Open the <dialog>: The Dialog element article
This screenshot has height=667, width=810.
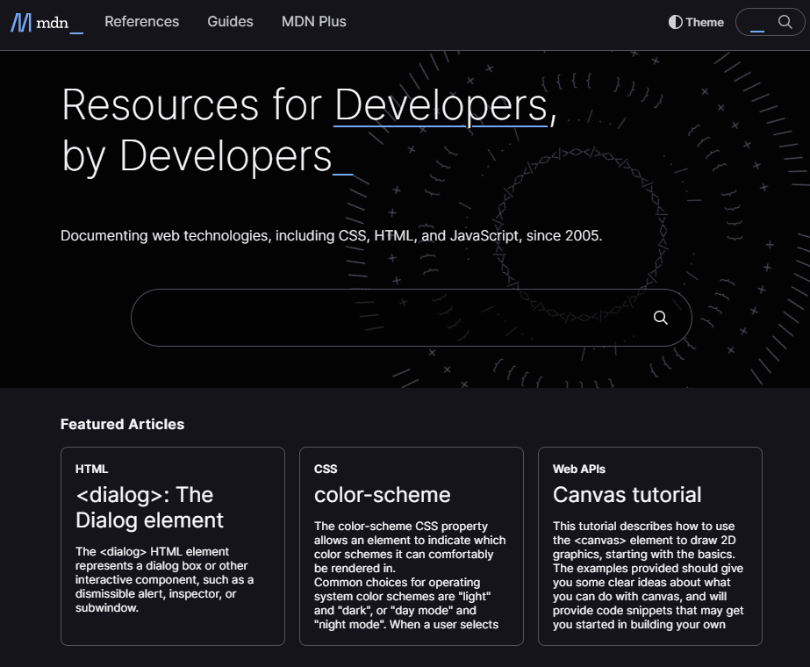(x=149, y=507)
